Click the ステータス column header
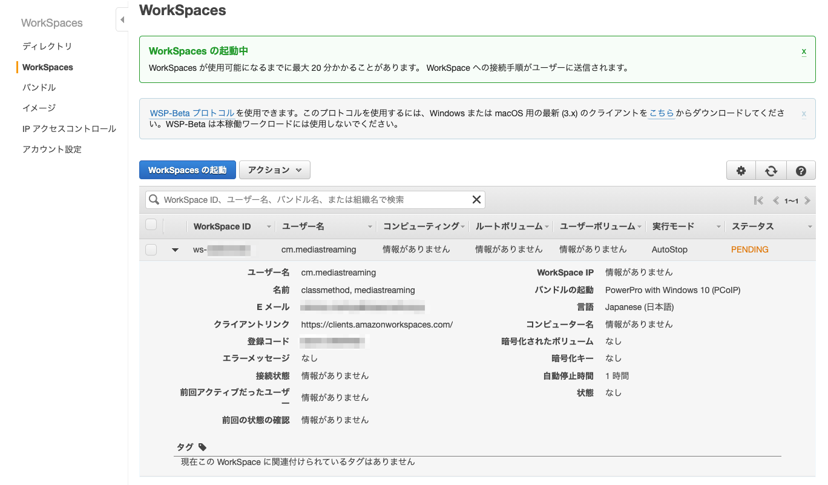Viewport: 828px width, 485px height. pyautogui.click(x=752, y=226)
